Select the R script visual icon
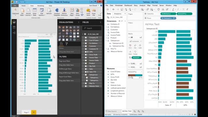This screenshot has width=208, height=117. (71, 40)
